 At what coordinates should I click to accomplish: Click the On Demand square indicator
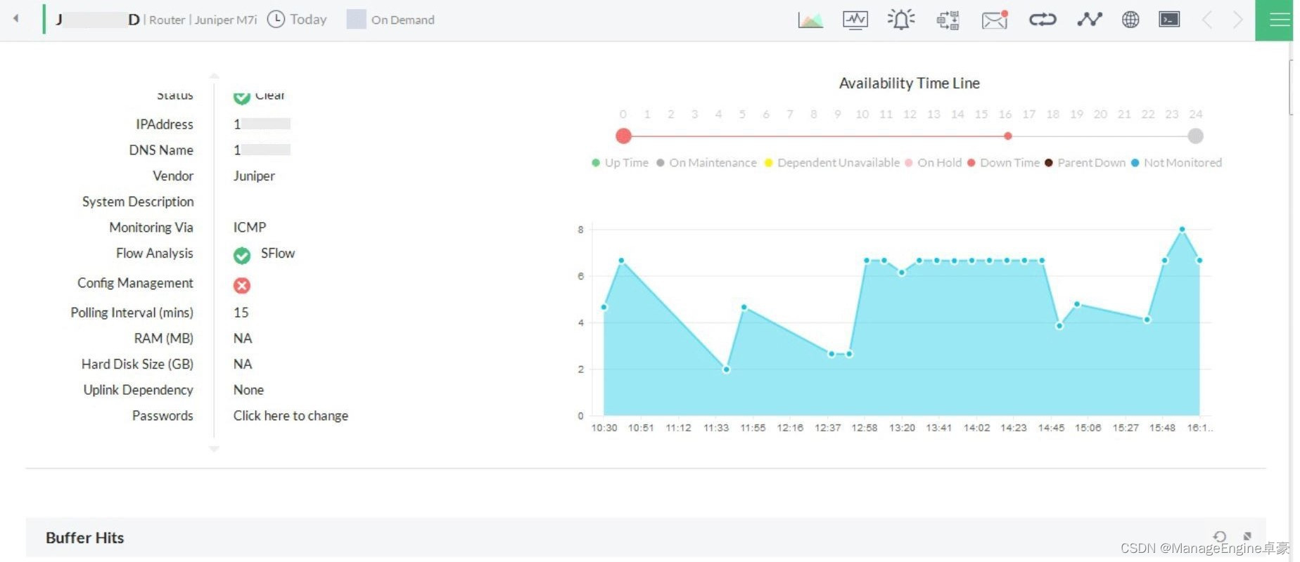[x=357, y=19]
